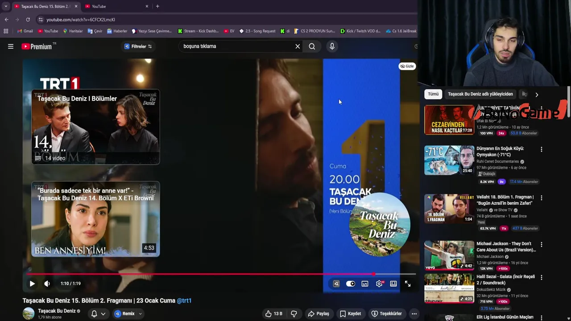The height and width of the screenshot is (321, 571).
Task: Open the Haritalar bookmark
Action: 73,31
